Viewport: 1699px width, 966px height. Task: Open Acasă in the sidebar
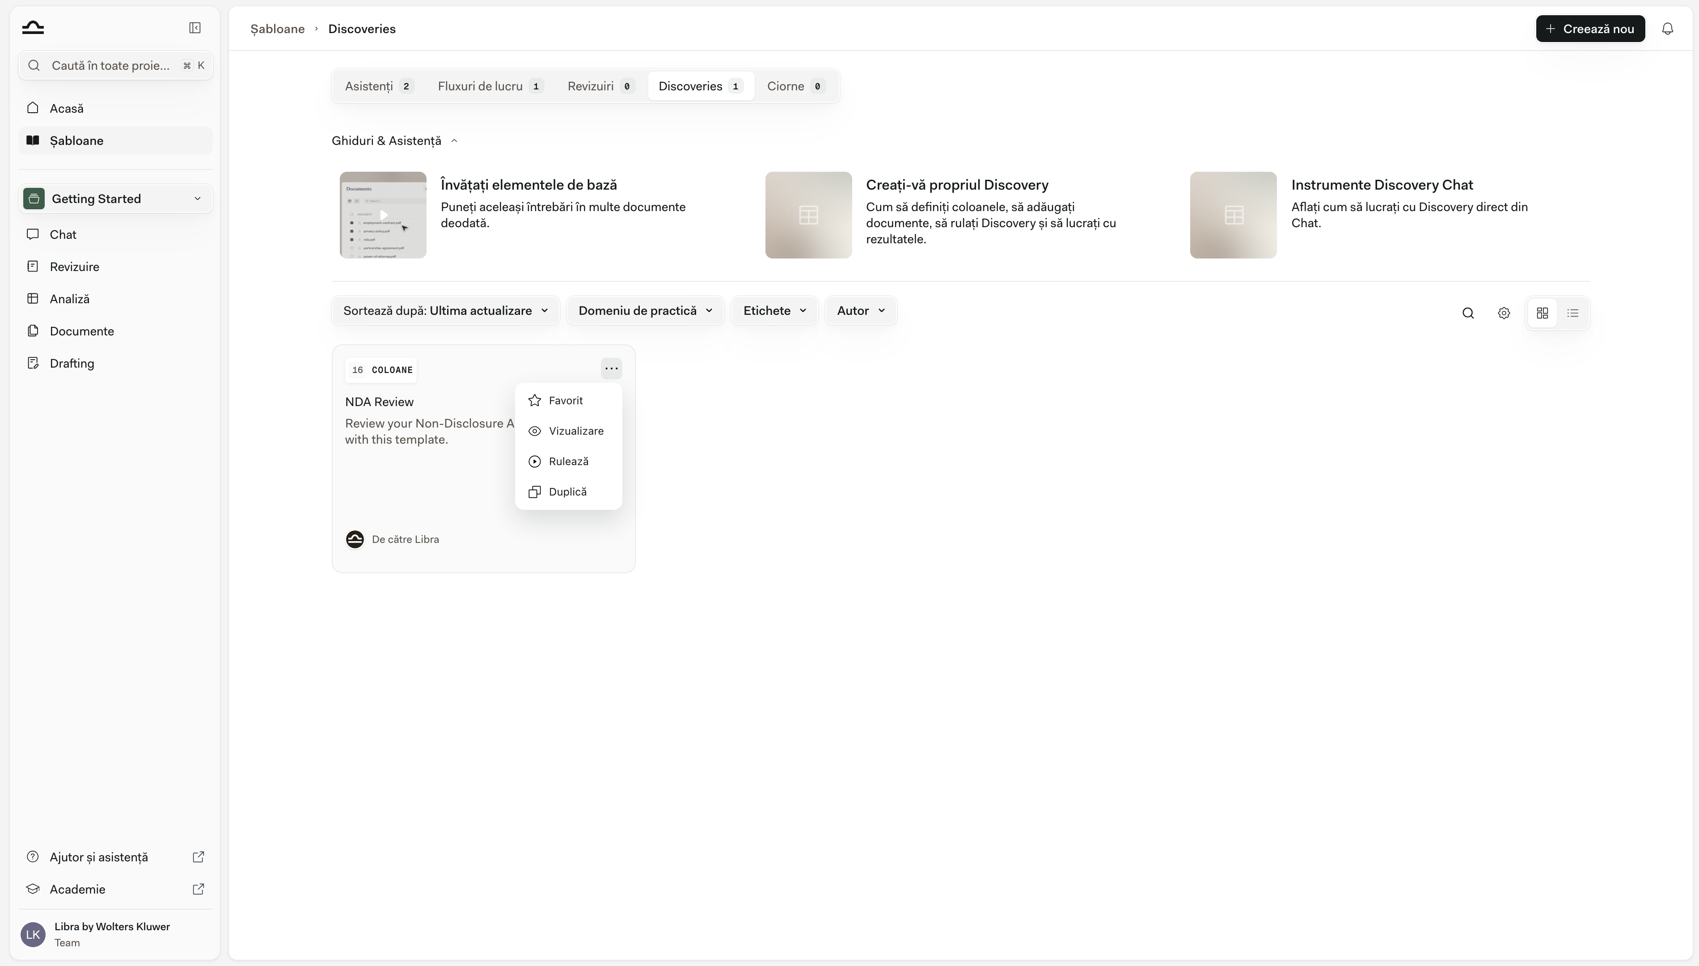115,108
